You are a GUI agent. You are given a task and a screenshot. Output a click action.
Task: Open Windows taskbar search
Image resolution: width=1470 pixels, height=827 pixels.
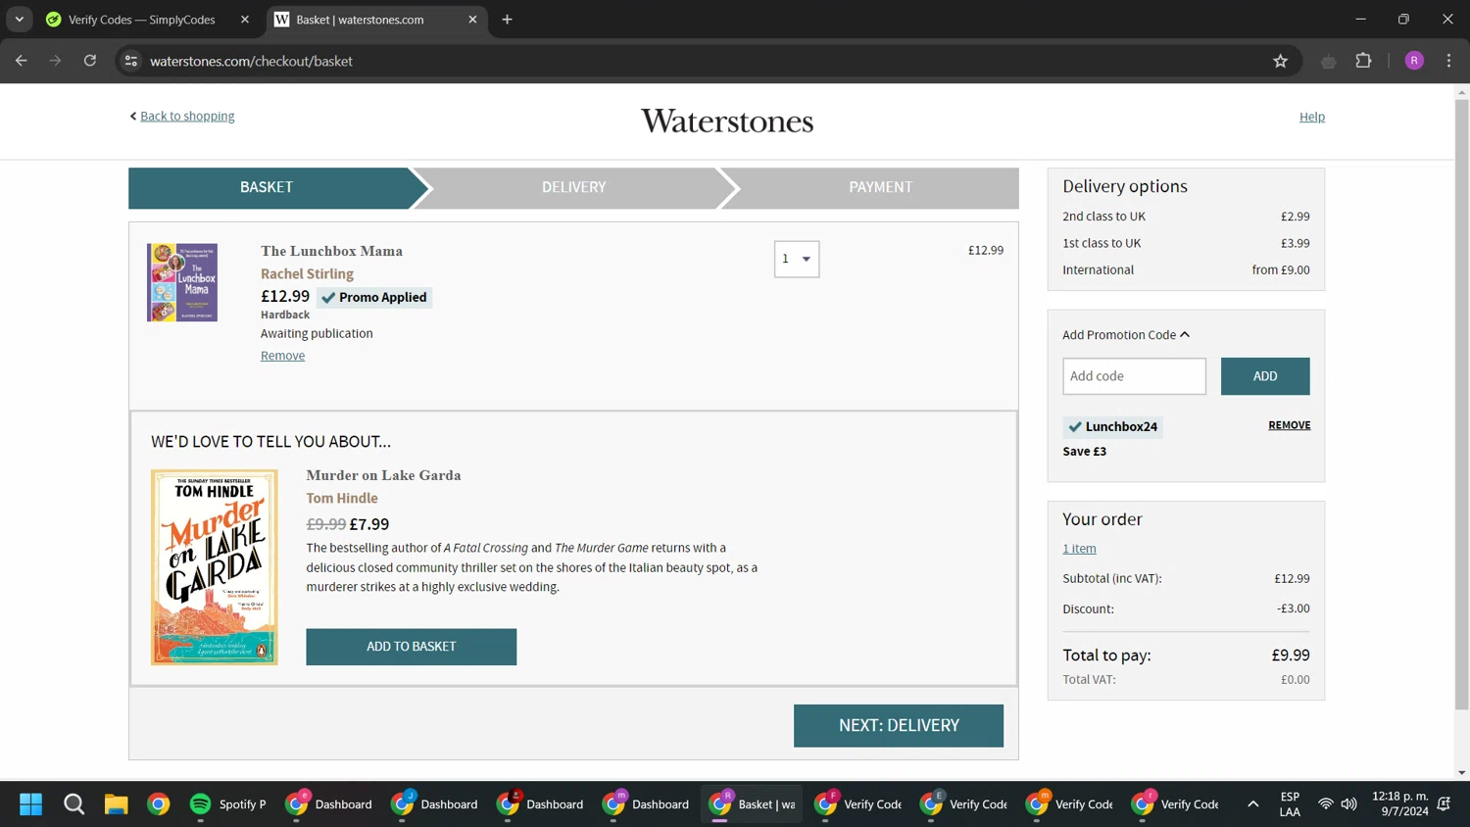(73, 804)
